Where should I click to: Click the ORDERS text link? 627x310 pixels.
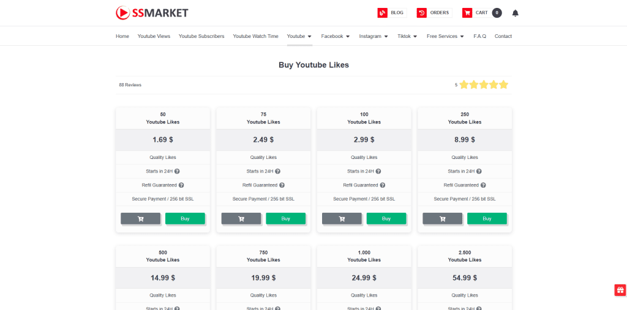pos(440,13)
